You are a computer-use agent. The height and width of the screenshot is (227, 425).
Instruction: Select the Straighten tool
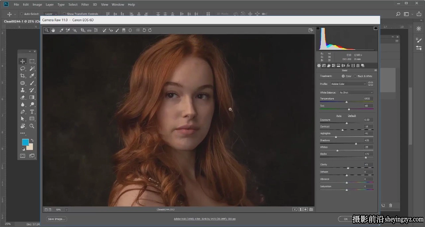89,30
